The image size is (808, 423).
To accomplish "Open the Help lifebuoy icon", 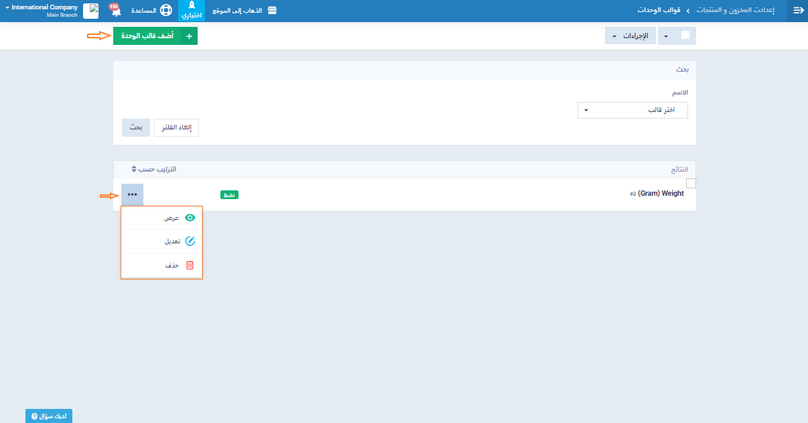I will coord(165,11).
